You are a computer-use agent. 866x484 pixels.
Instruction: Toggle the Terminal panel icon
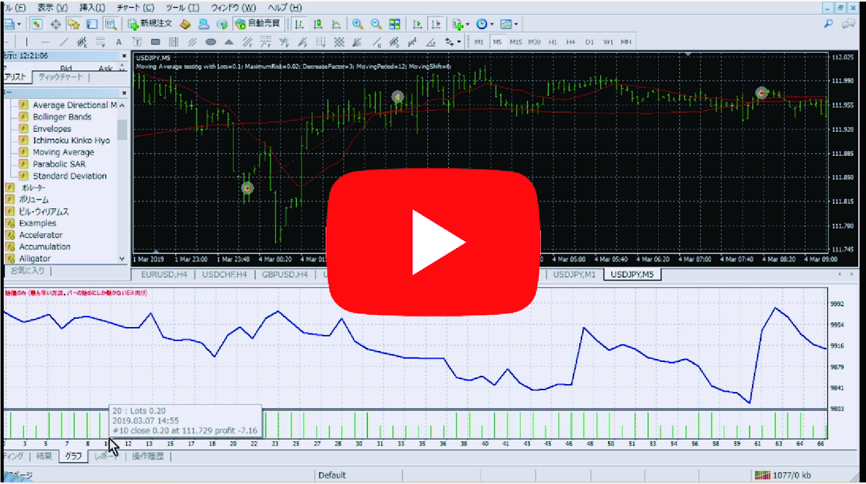click(92, 24)
